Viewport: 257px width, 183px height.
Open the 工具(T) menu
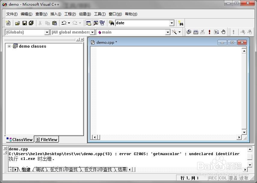100,14
